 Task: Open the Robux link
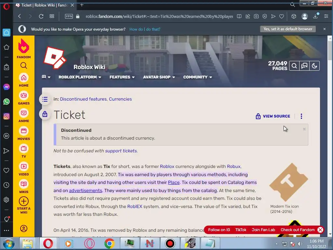(233, 166)
